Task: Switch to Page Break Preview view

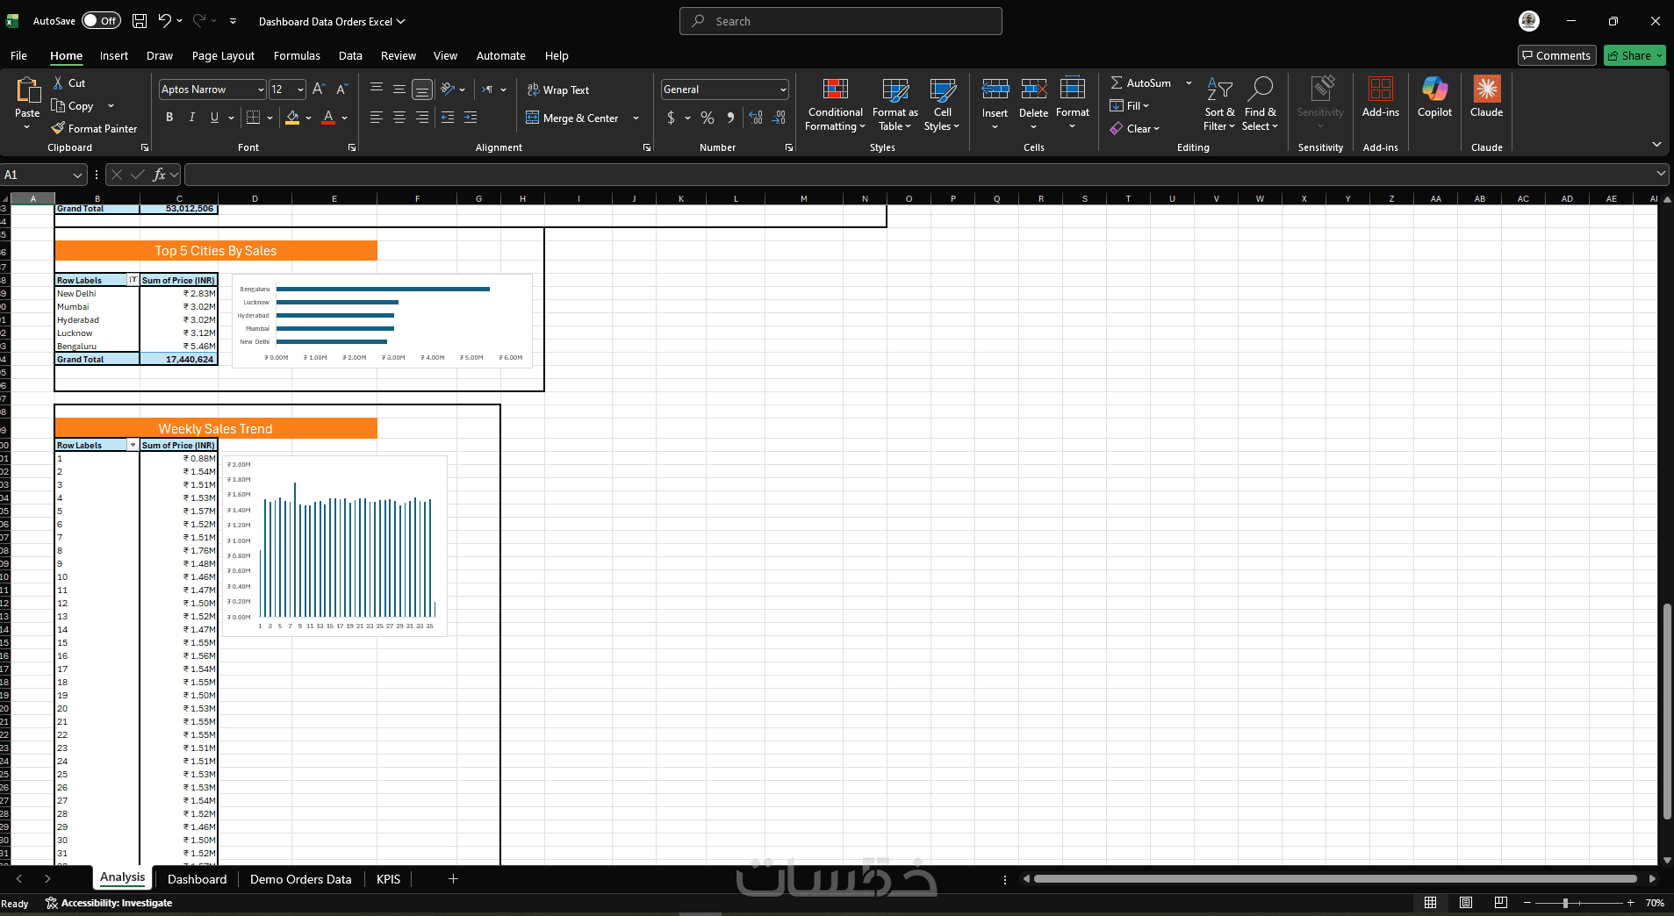Action: pyautogui.click(x=1501, y=903)
